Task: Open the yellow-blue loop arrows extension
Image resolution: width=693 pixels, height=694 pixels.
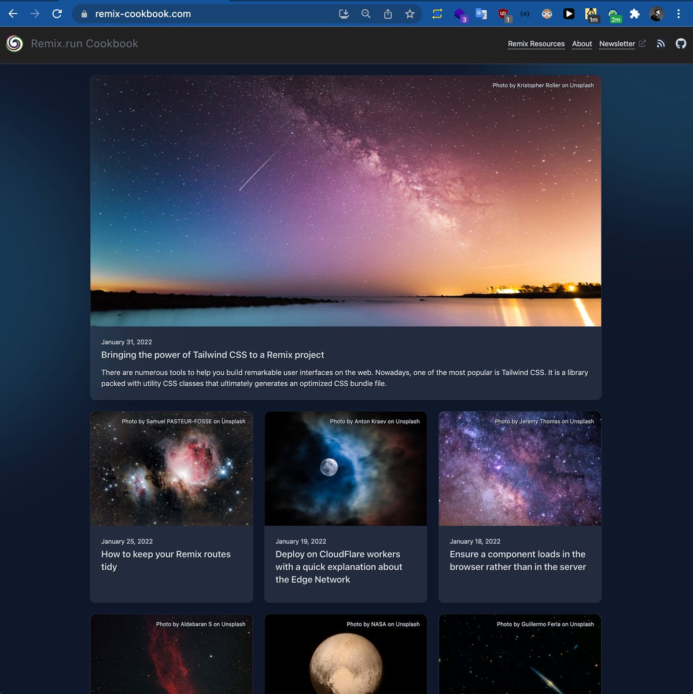Action: click(x=437, y=14)
